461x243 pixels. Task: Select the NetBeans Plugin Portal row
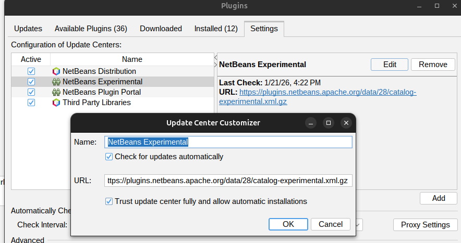point(113,92)
